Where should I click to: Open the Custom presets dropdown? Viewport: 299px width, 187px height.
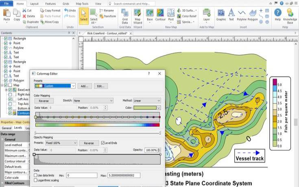(73, 86)
